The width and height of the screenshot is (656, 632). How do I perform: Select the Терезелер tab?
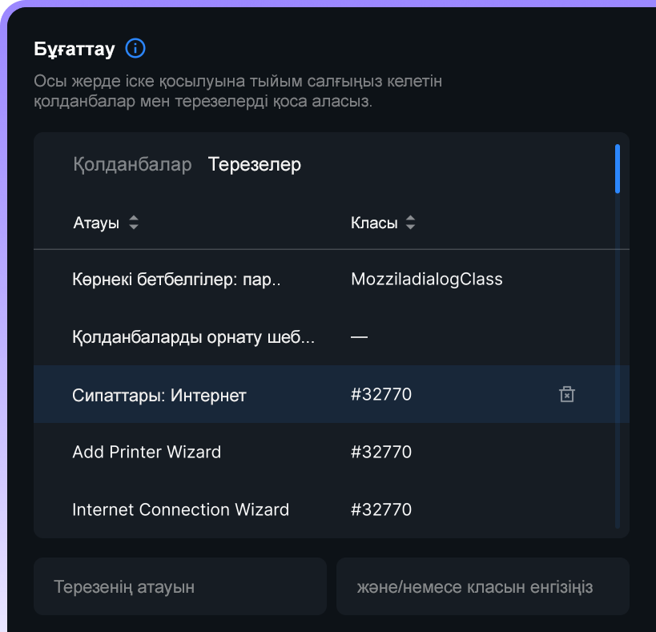[x=255, y=164]
